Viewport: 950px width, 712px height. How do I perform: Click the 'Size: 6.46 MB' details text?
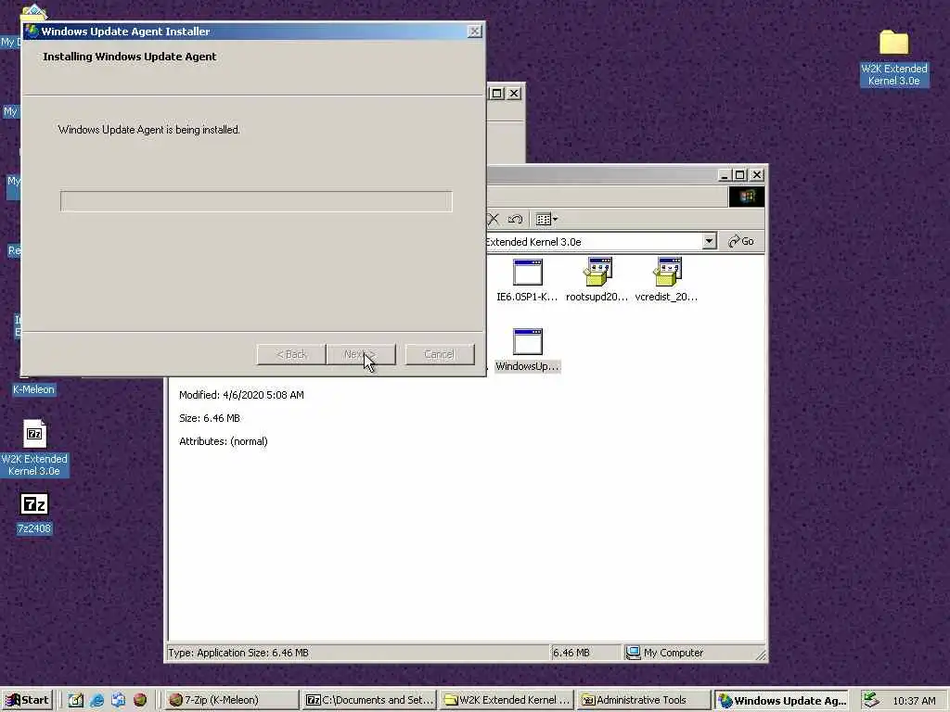(210, 418)
